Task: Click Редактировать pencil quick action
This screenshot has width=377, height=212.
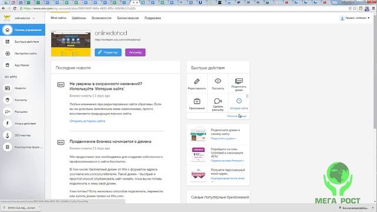Action: click(197, 84)
